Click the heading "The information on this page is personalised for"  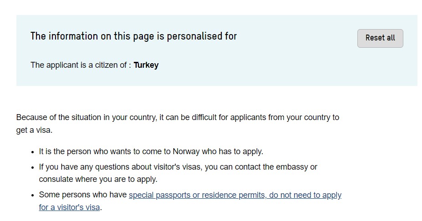(x=133, y=36)
